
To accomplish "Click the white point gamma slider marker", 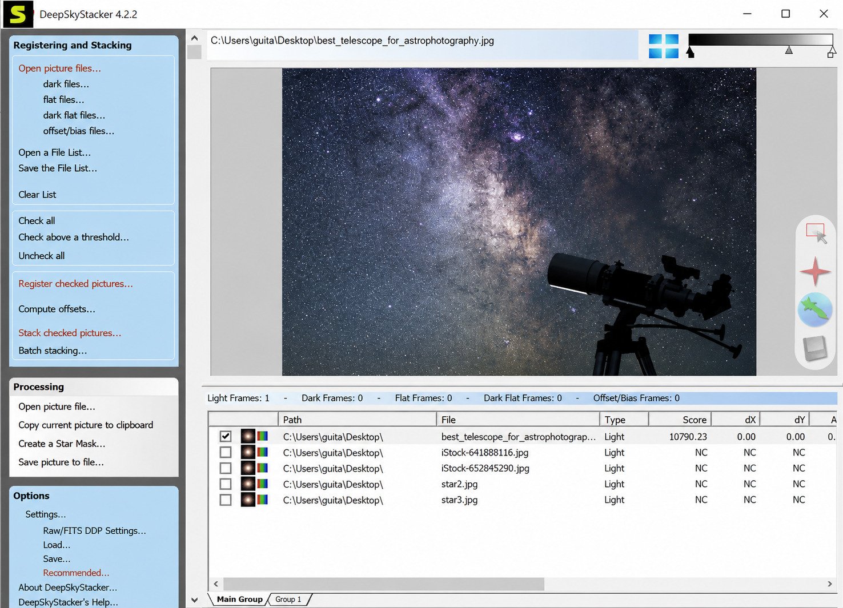I will coord(832,52).
